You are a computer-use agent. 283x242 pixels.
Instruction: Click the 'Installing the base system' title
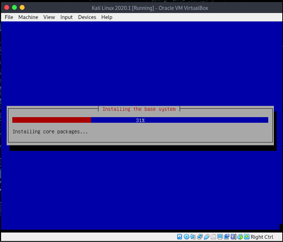coord(139,109)
